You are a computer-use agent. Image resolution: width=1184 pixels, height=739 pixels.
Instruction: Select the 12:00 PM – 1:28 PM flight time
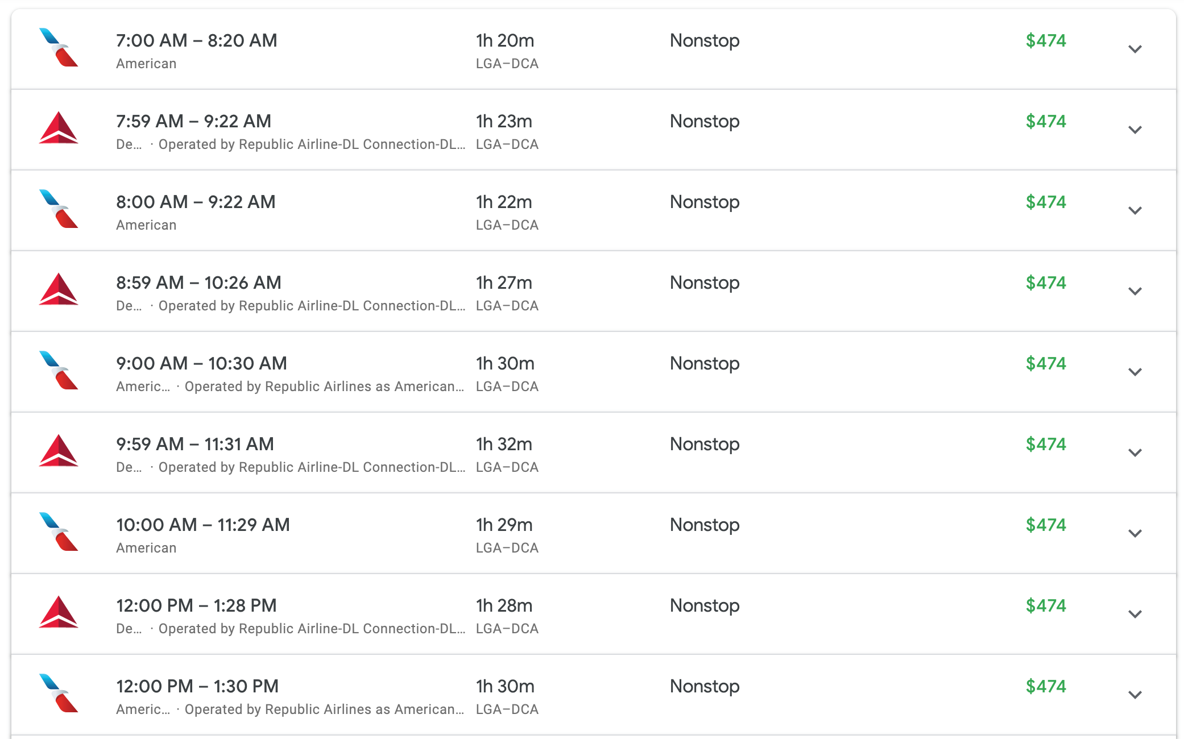click(x=196, y=605)
